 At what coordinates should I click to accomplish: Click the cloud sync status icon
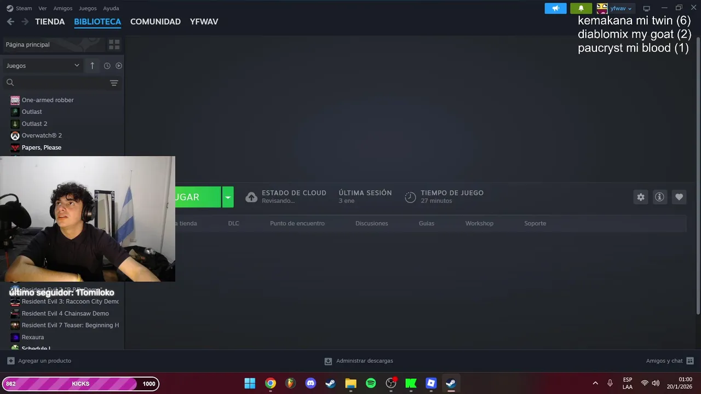[251, 197]
